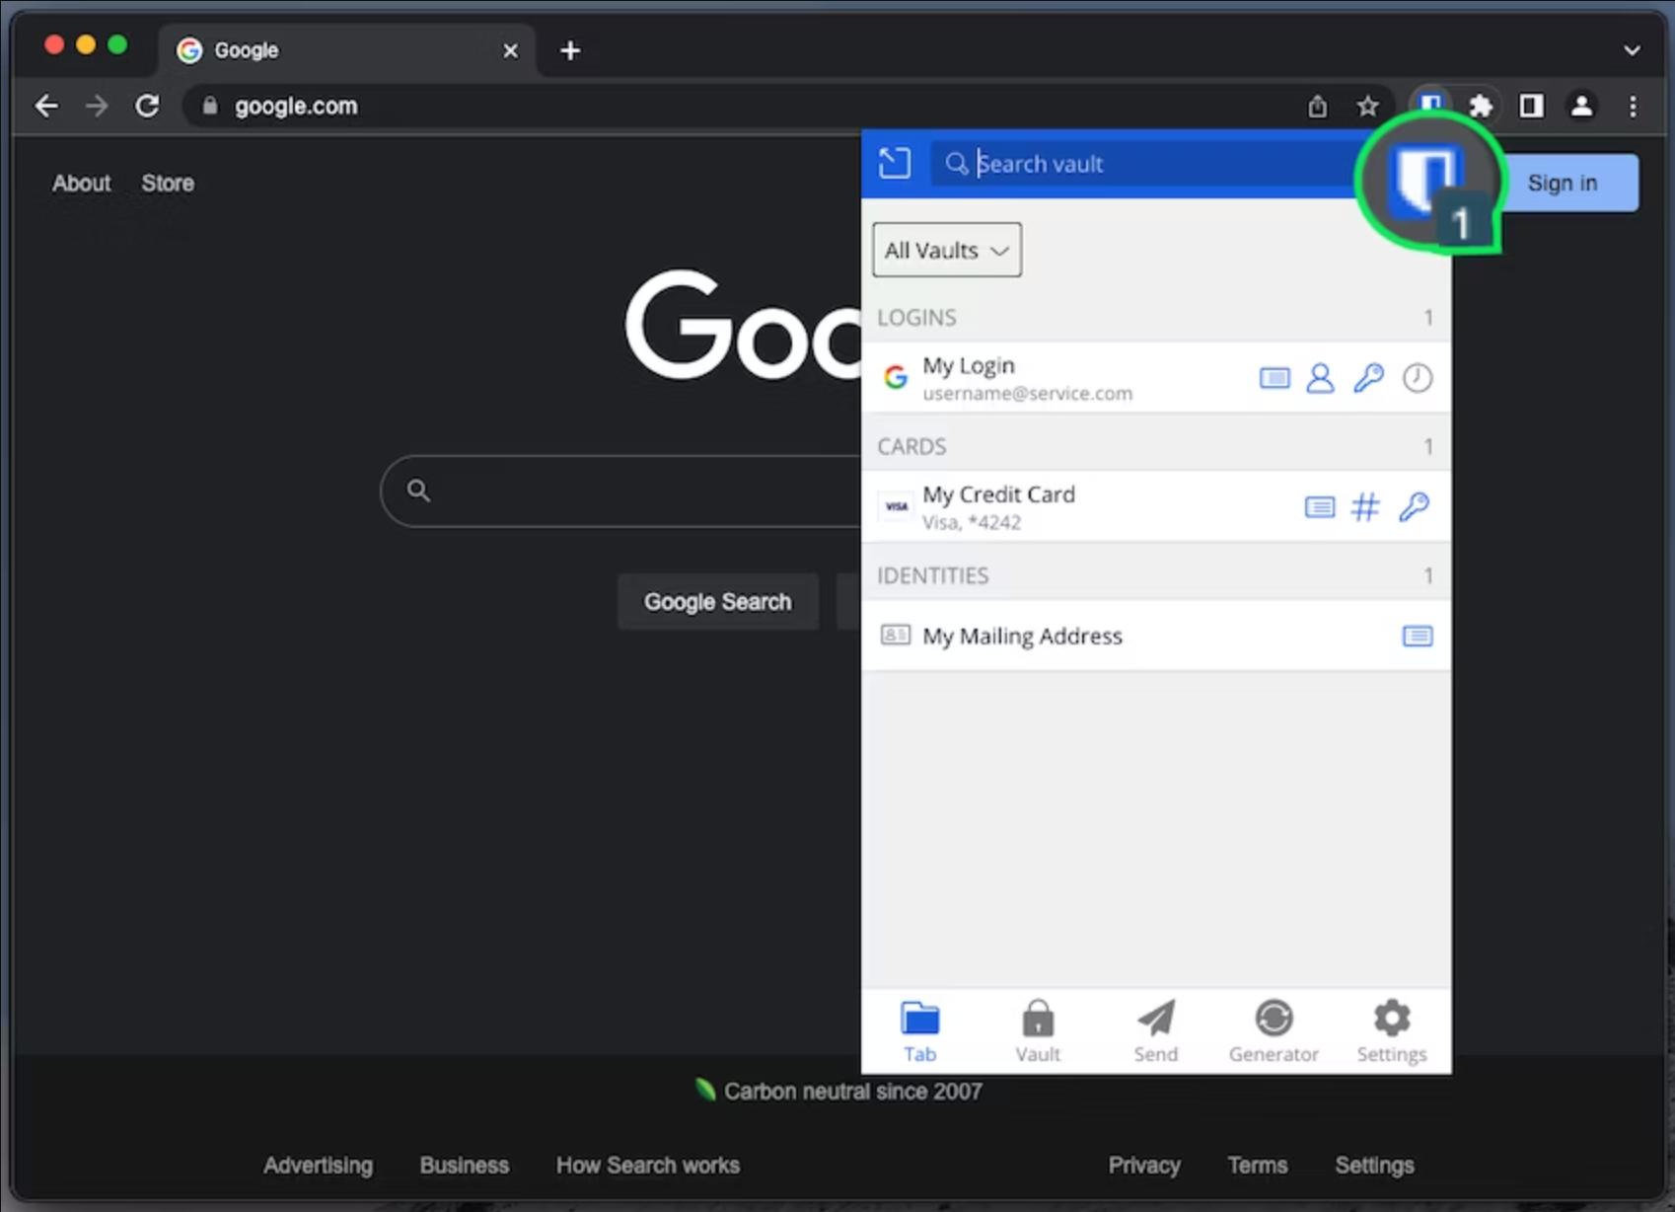
Task: Switch to the Vault tab
Action: [1038, 1031]
